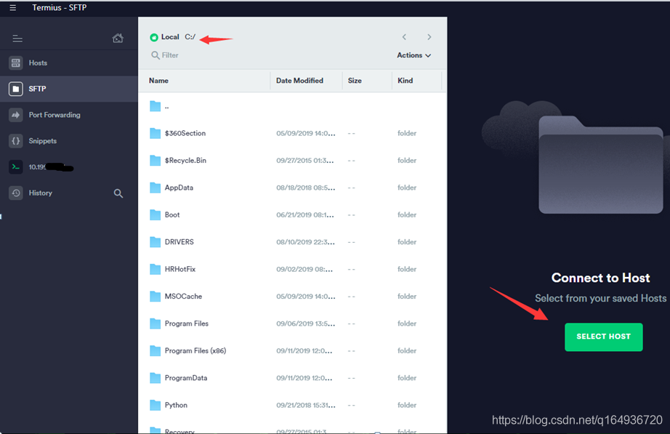Image resolution: width=670 pixels, height=434 pixels.
Task: Select the '..' parent directory row
Action: pos(292,106)
